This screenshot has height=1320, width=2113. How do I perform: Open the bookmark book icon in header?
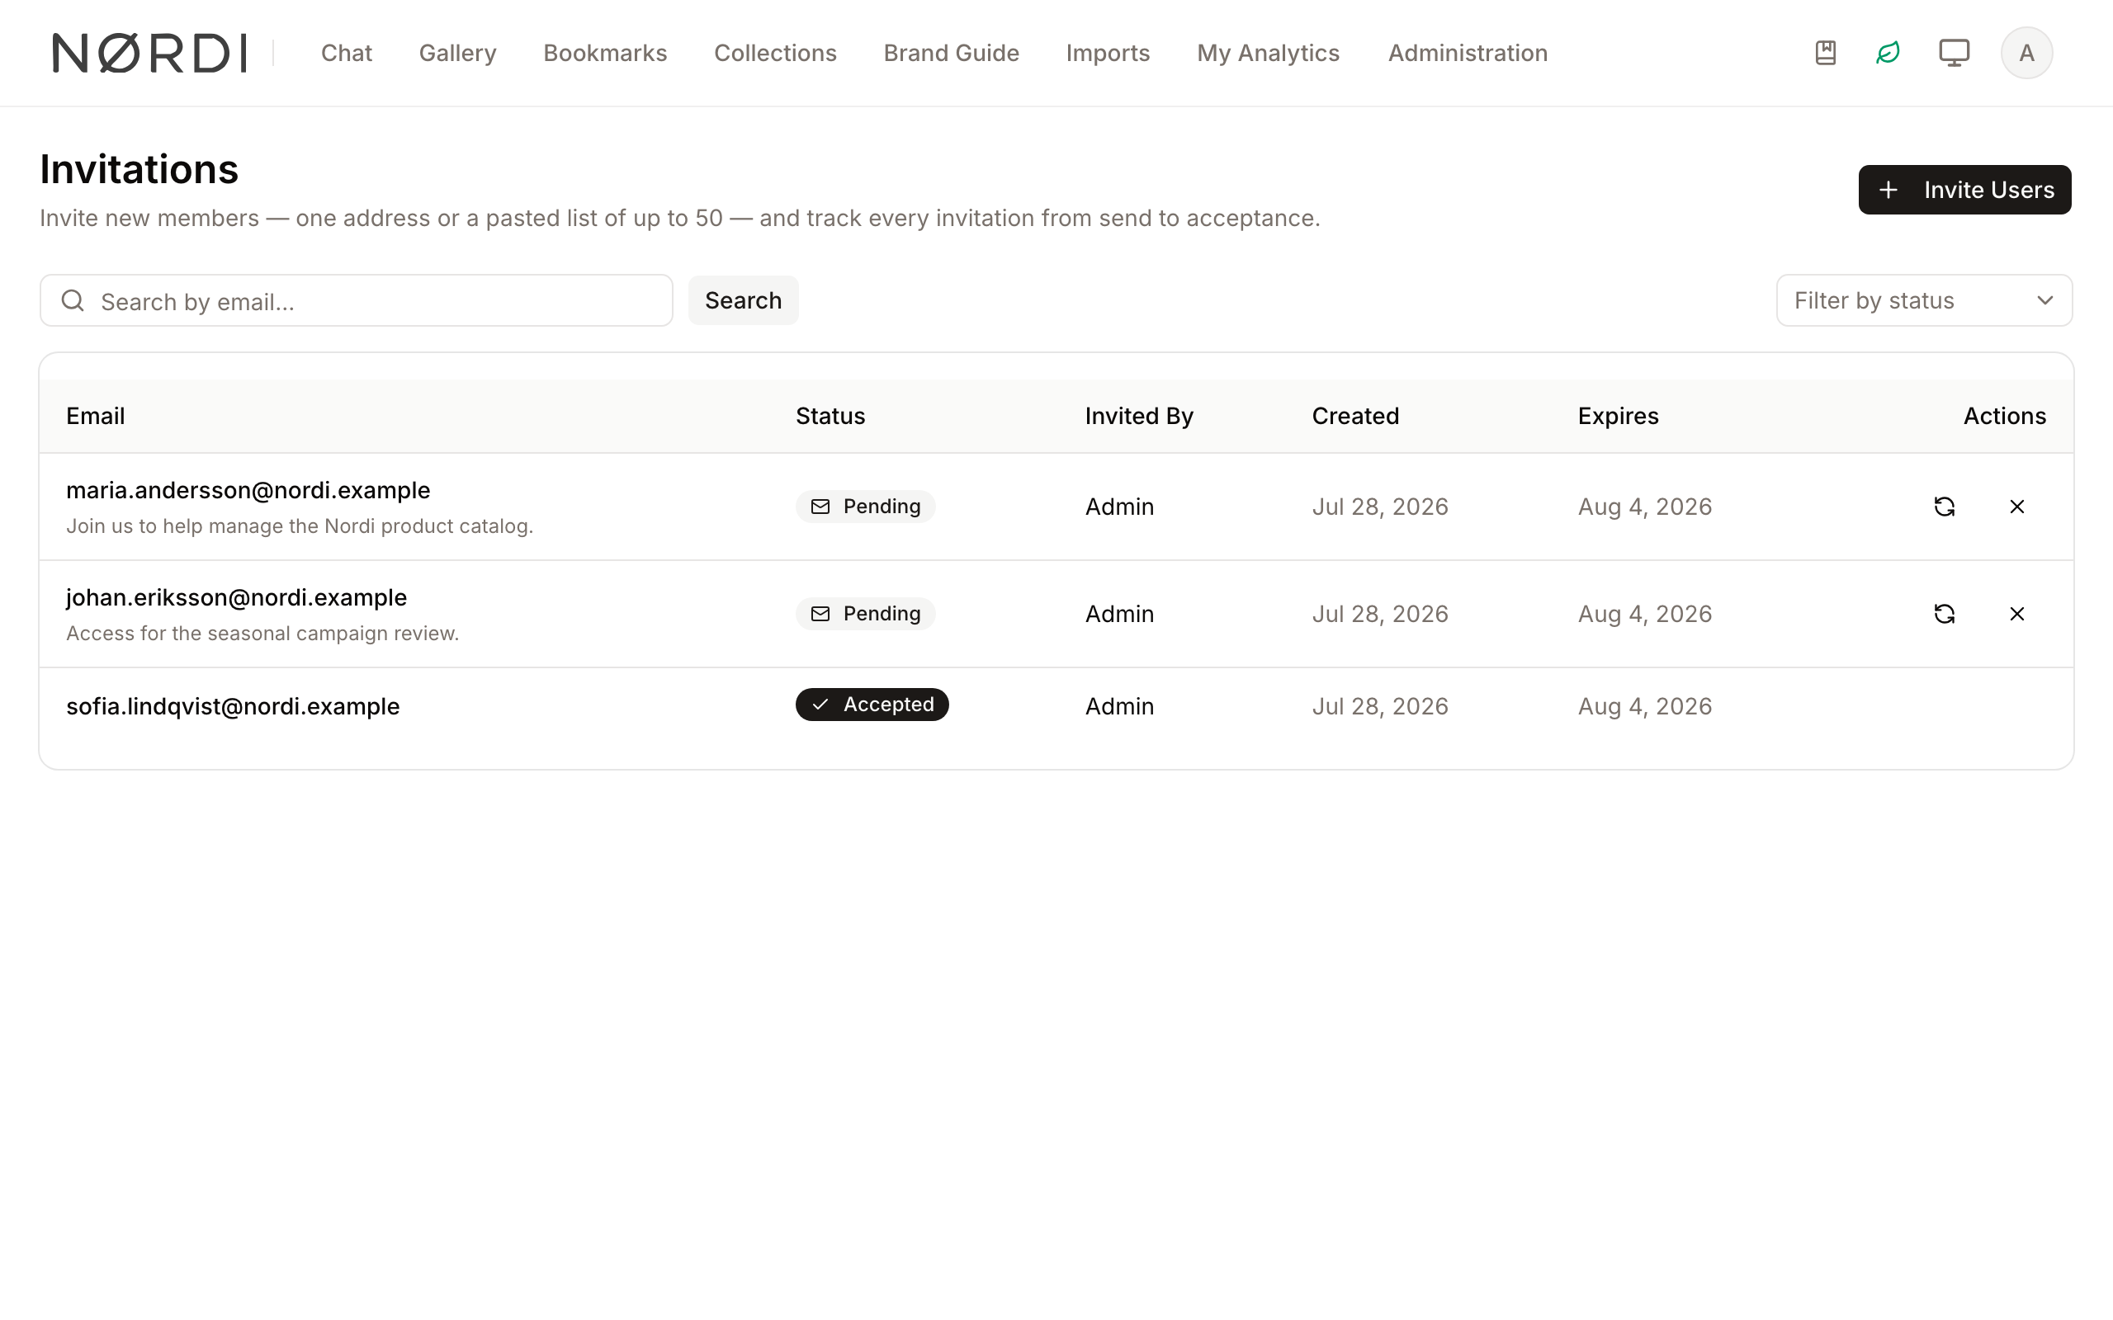pyautogui.click(x=1825, y=54)
